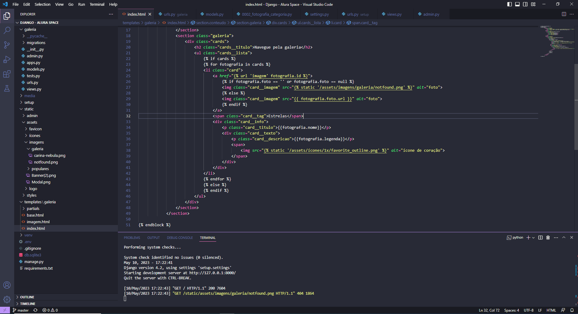This screenshot has width=578, height=314.
Task: Open notifications bell in status bar
Action: point(572,310)
